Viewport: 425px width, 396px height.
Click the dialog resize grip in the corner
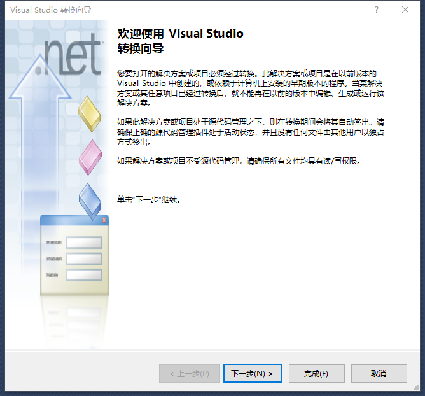[416, 388]
